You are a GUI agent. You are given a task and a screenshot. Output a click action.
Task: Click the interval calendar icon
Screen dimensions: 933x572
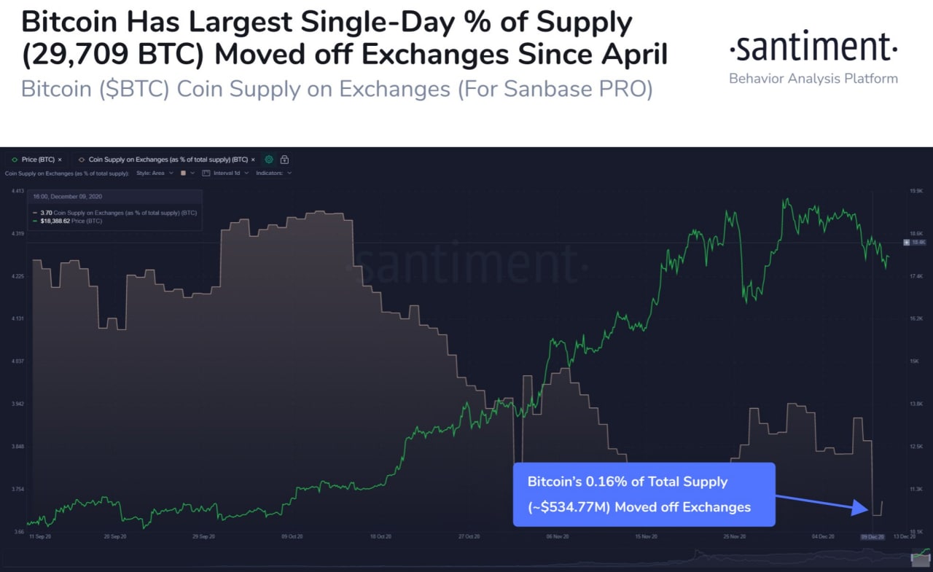207,173
